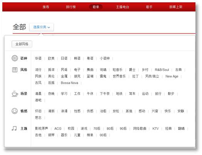The height and width of the screenshot is (155, 202).
Task: Choose the 快乐 mood
Action: (x=168, y=111)
